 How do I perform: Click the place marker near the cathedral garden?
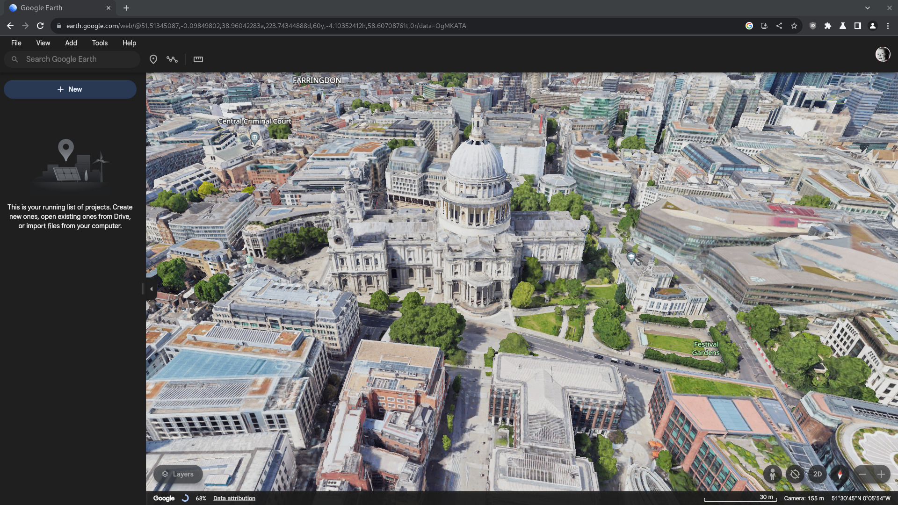(631, 258)
